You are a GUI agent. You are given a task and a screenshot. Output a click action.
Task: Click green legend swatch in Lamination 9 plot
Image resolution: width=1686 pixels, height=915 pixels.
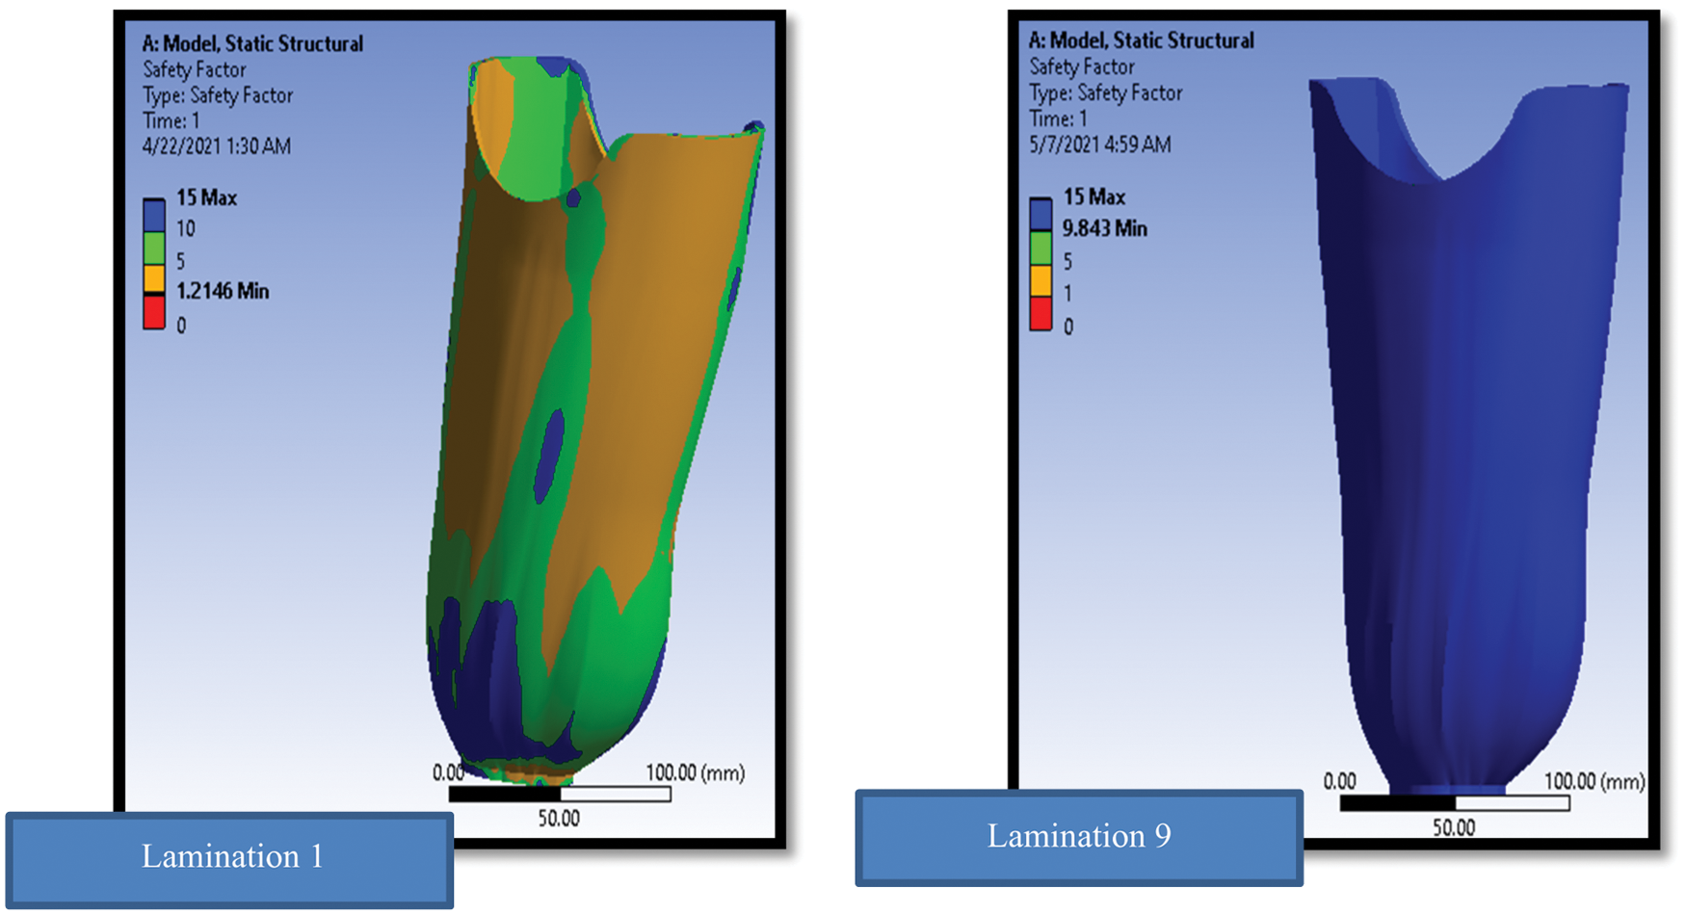1041,248
